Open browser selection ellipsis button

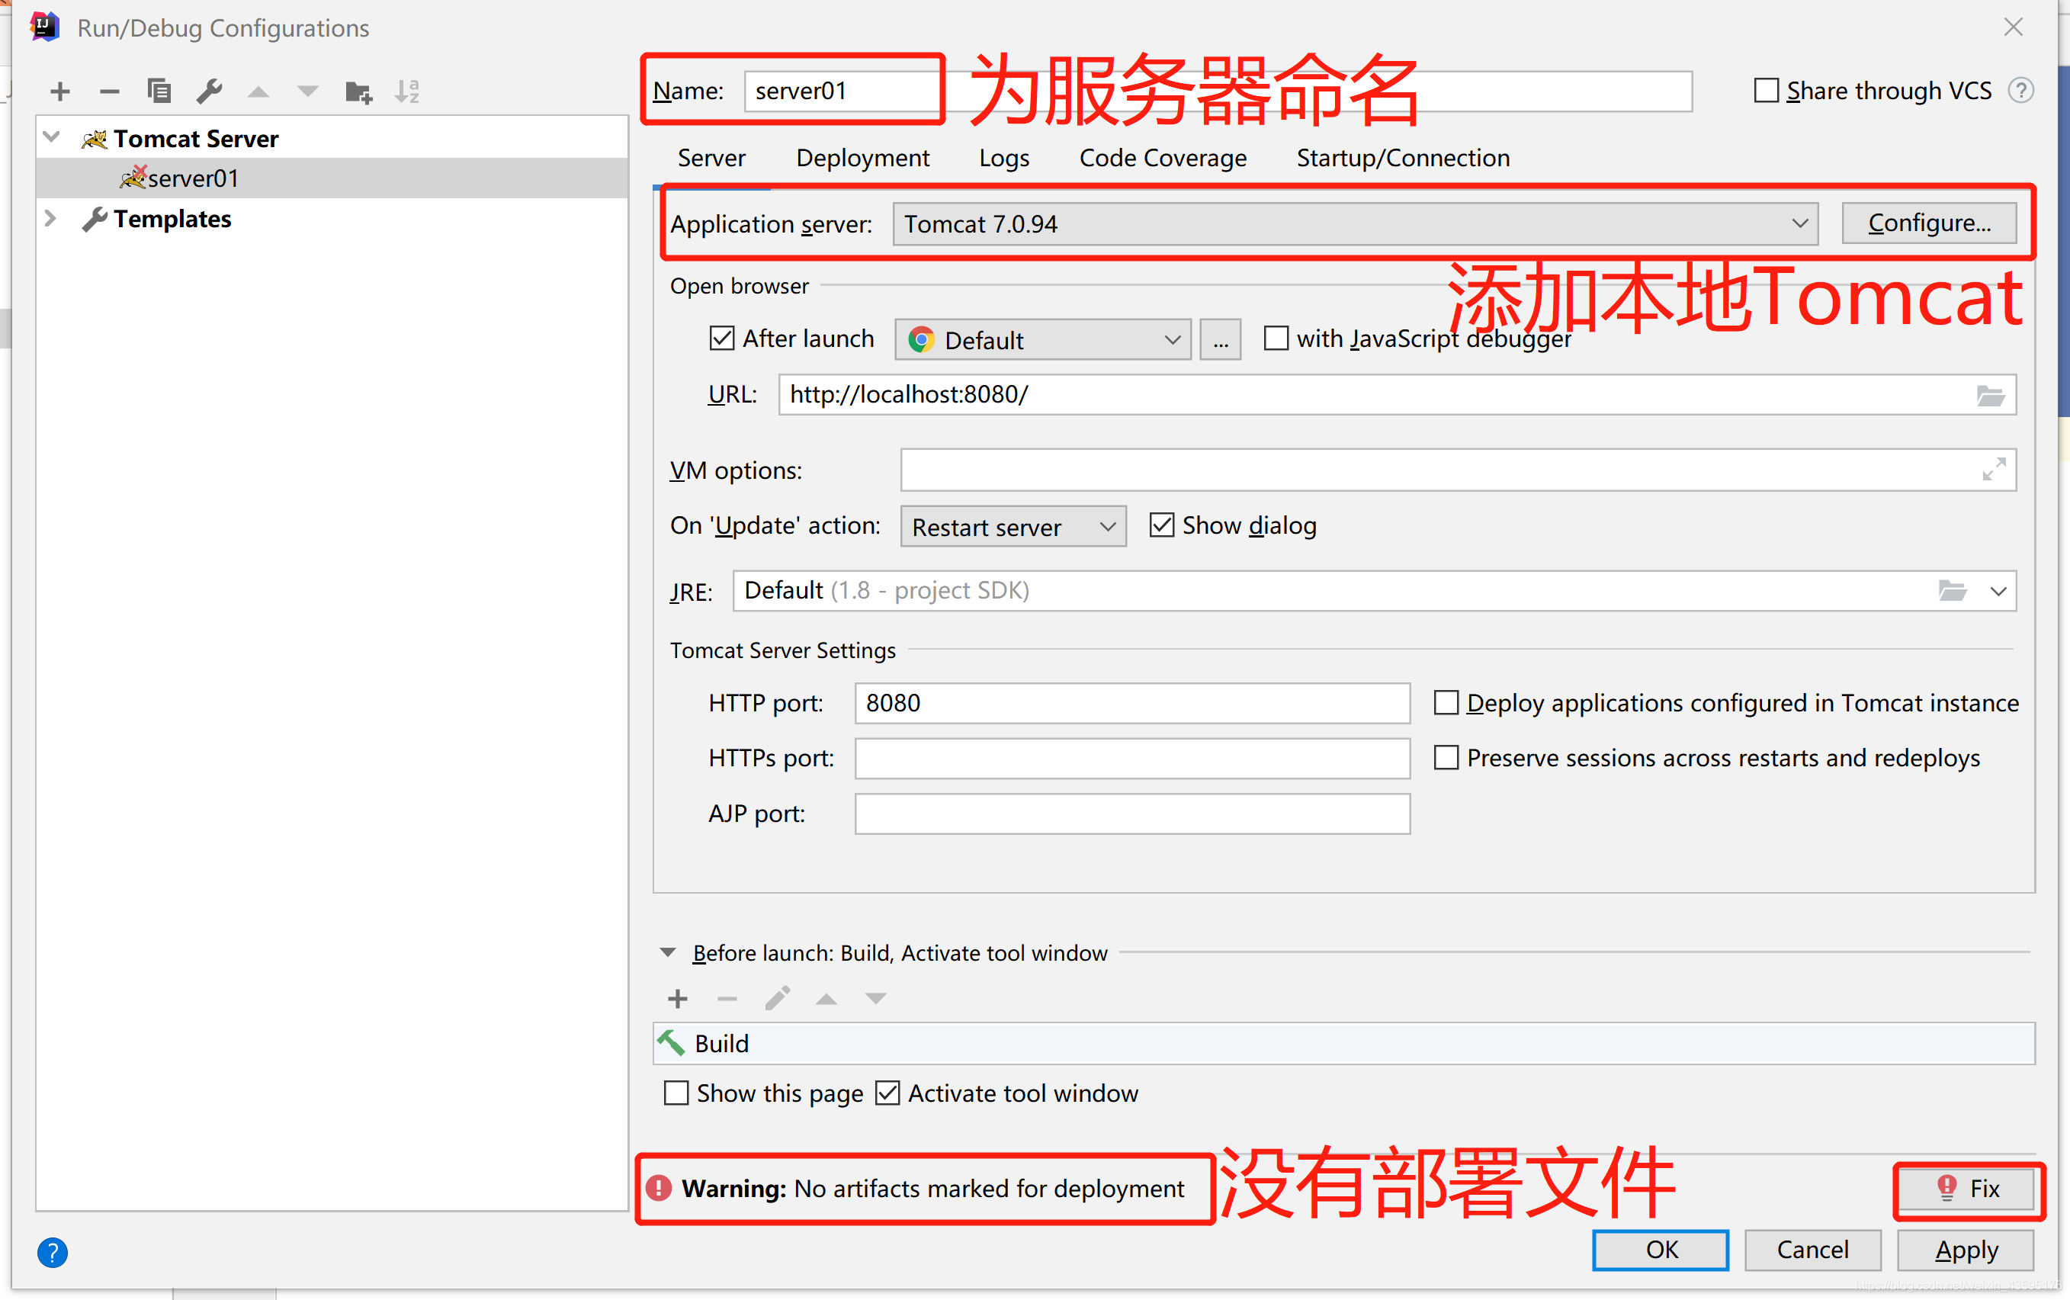click(1220, 339)
